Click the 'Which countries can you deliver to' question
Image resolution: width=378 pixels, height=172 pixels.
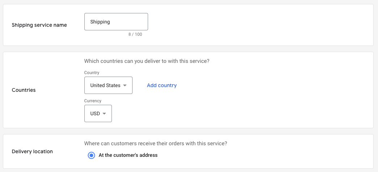(147, 61)
